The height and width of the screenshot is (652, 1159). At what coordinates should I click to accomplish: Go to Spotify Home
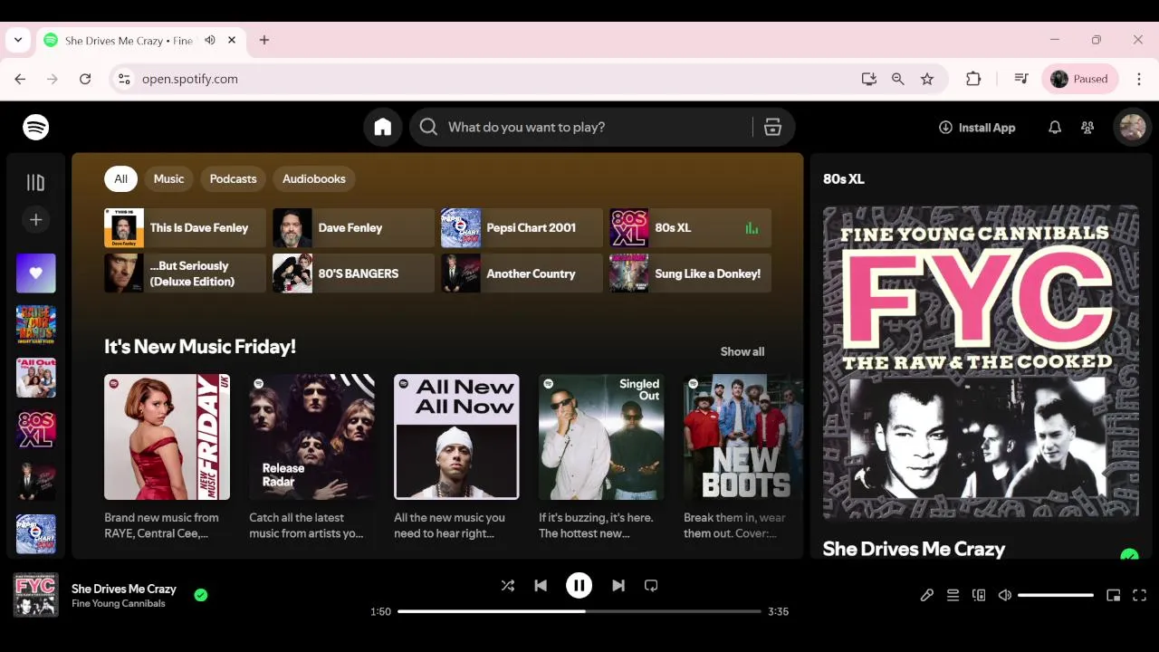(x=383, y=128)
